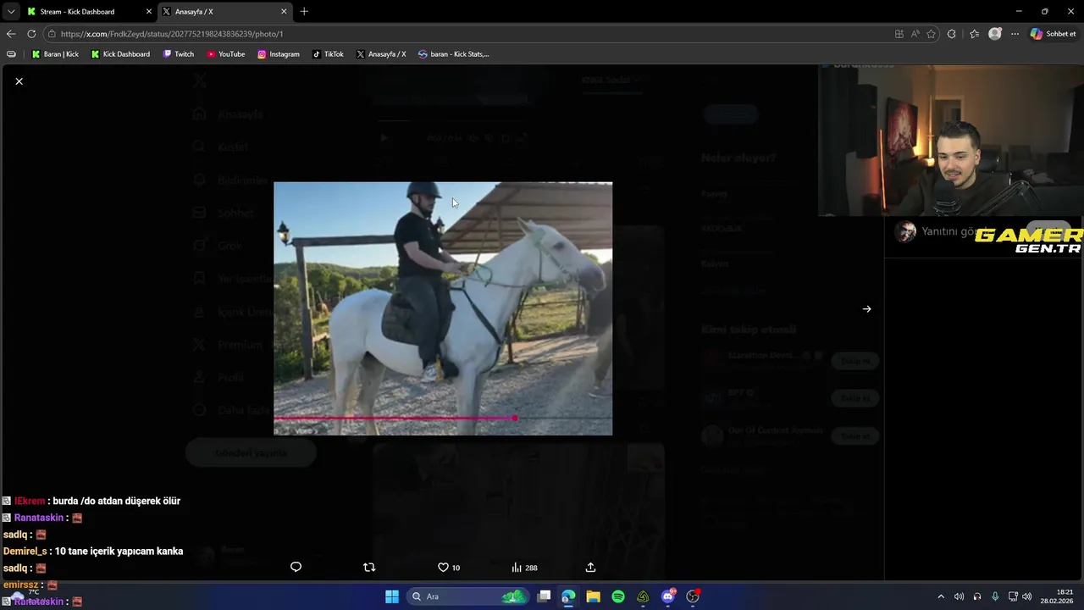Open Baran | Kick bookmark
The width and height of the screenshot is (1084, 610).
55,54
